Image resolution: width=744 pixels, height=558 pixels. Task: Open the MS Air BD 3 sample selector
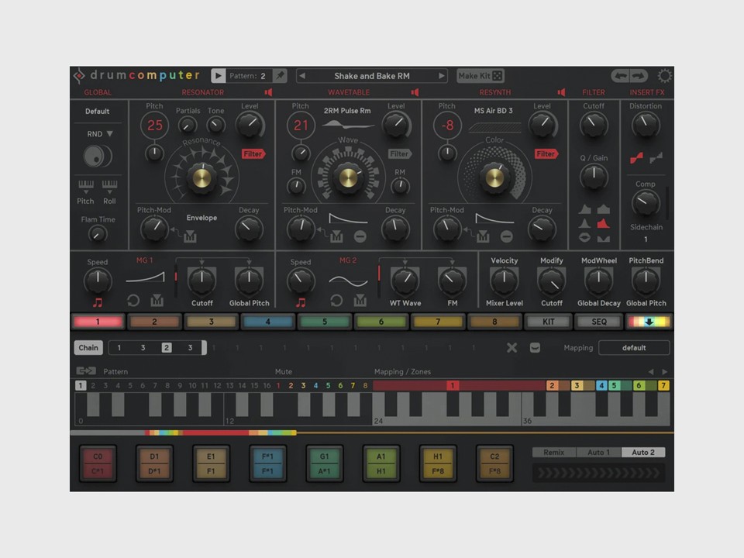coord(494,111)
